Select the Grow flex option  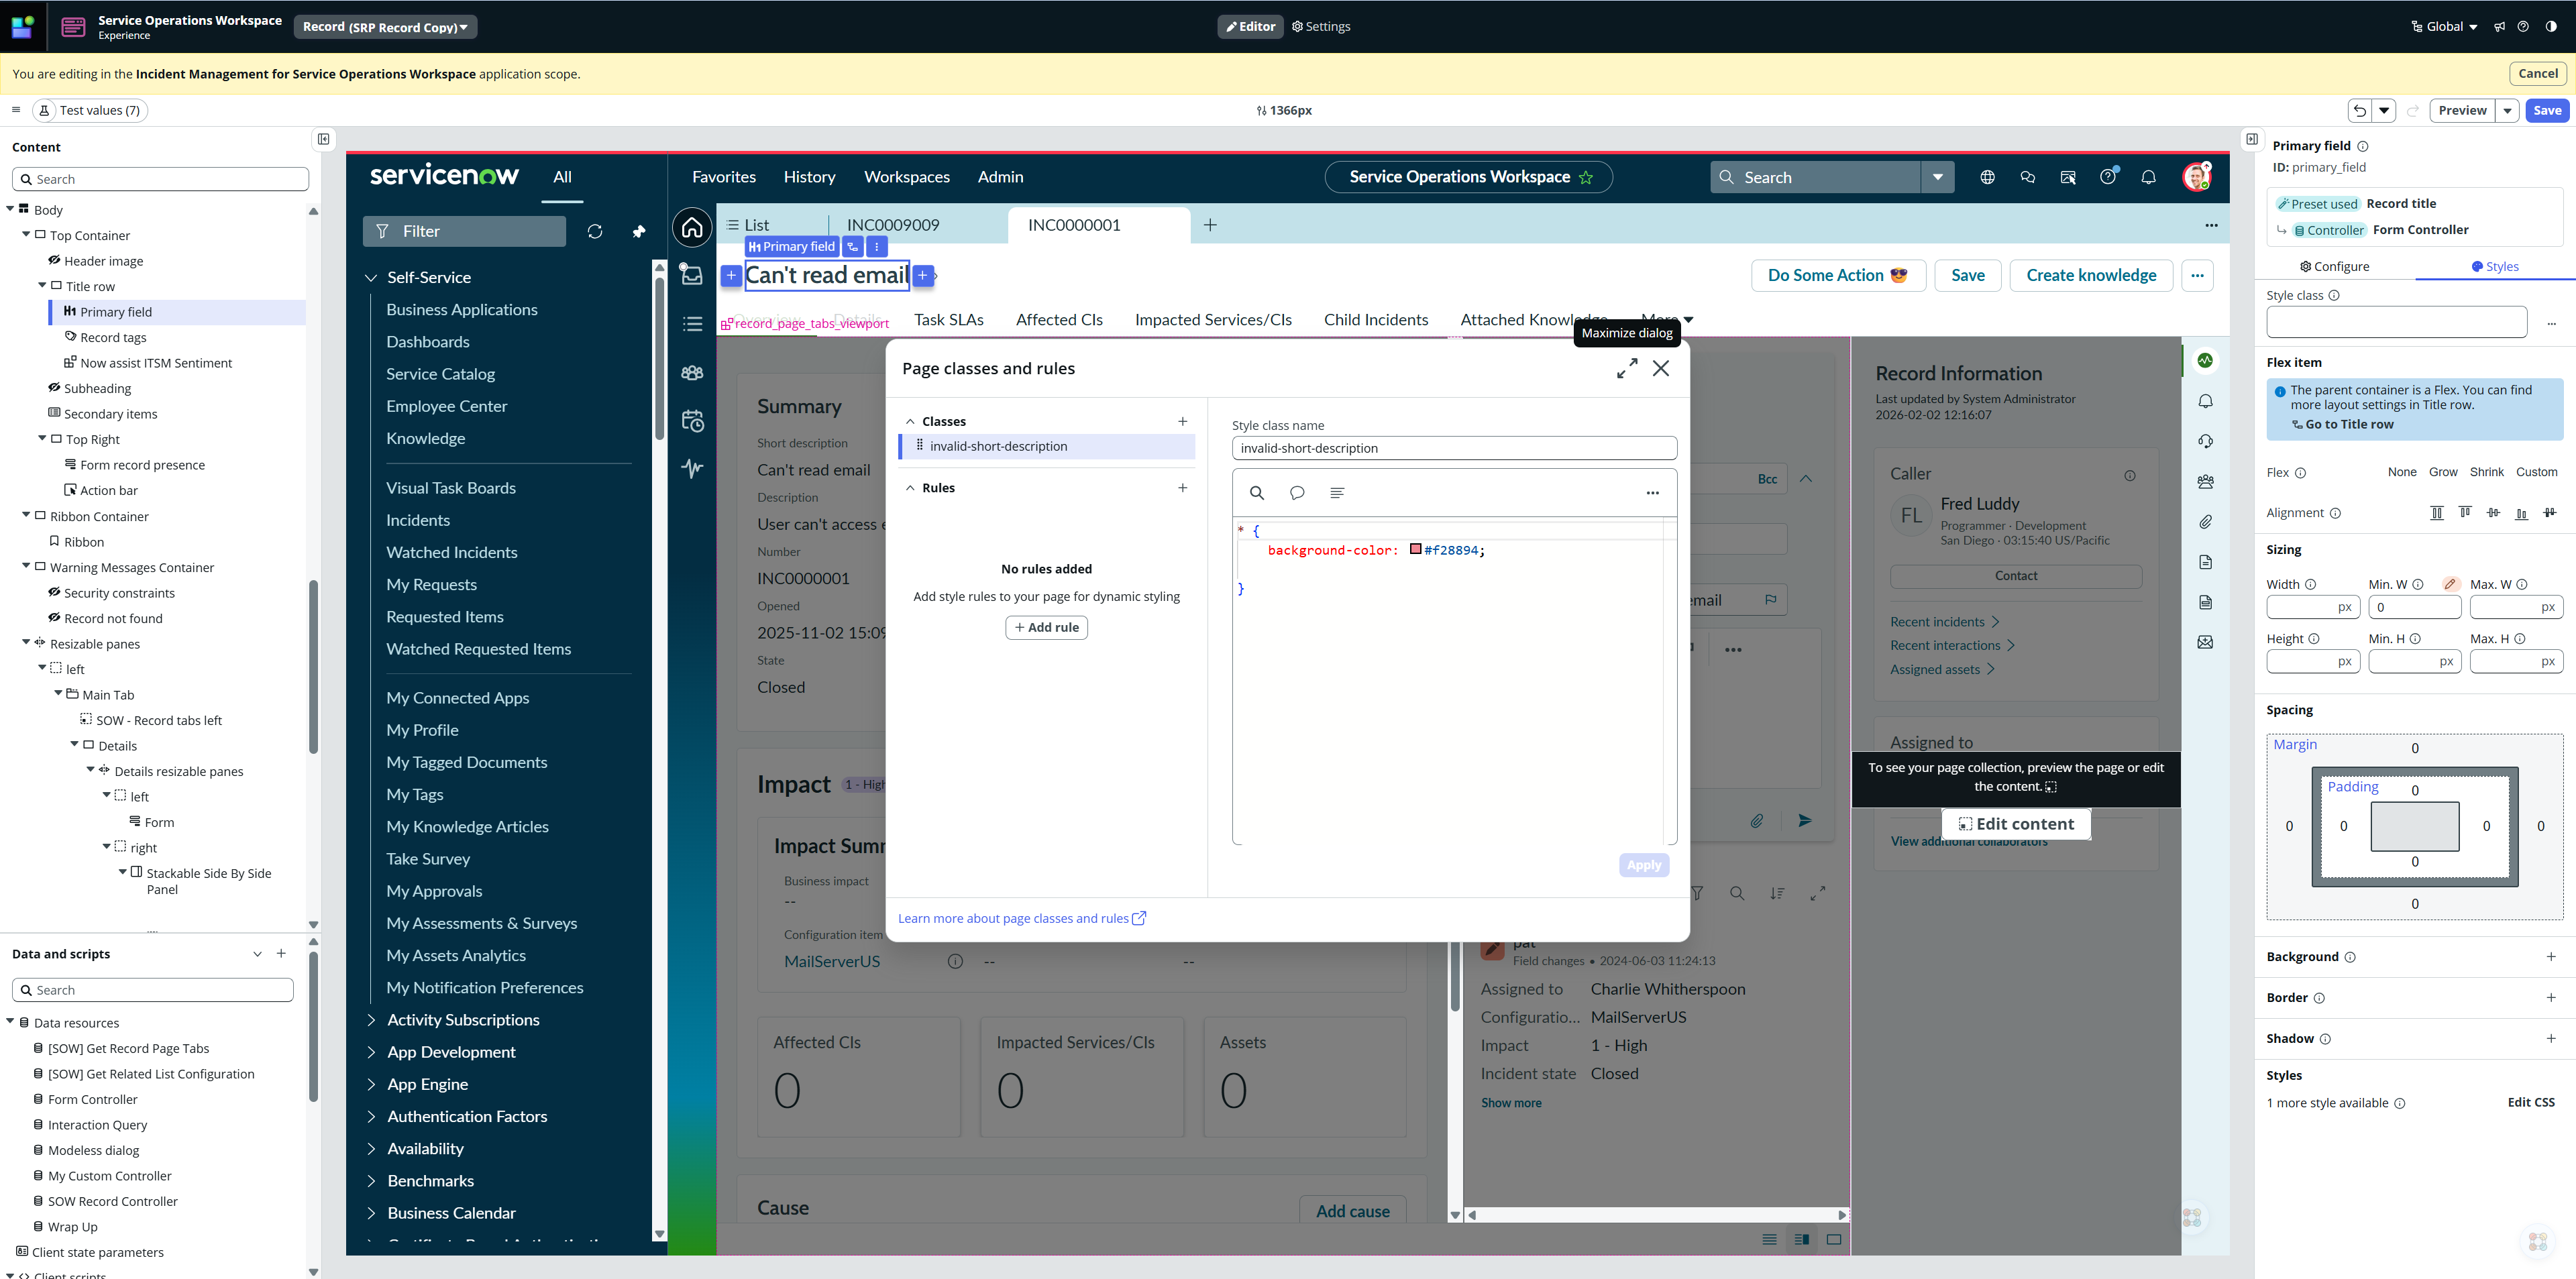point(2443,472)
